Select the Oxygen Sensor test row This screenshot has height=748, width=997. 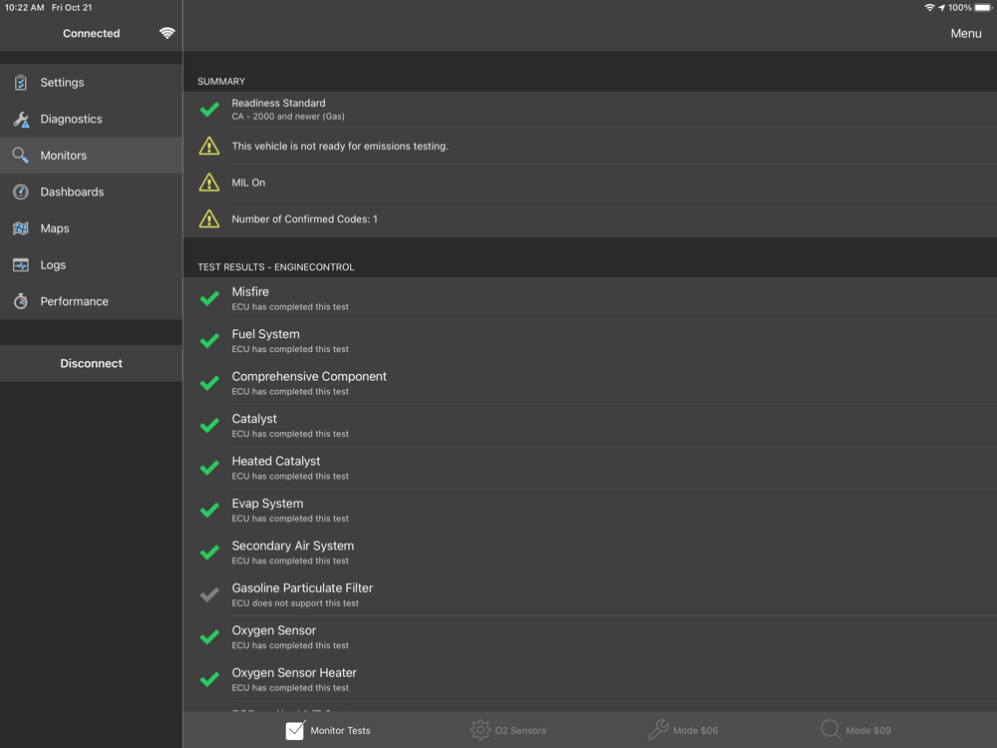point(590,637)
